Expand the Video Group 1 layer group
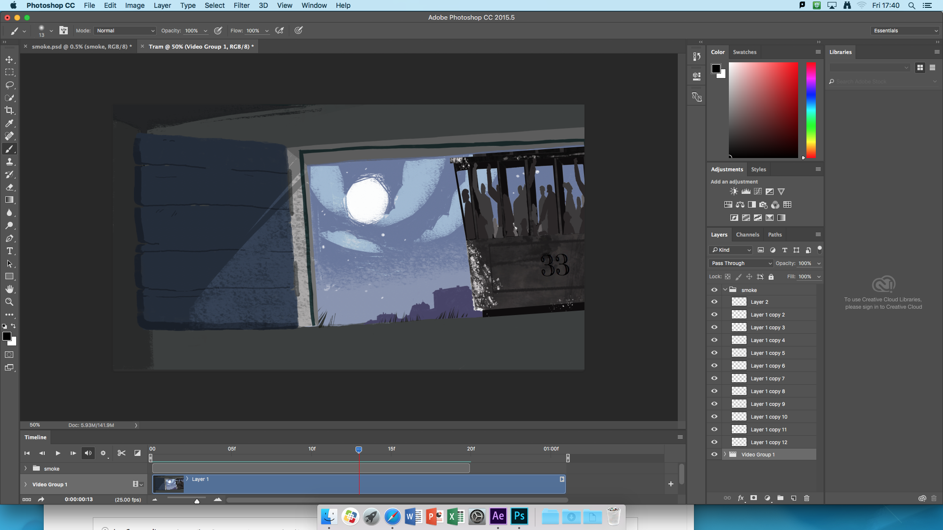The height and width of the screenshot is (530, 943). (724, 454)
